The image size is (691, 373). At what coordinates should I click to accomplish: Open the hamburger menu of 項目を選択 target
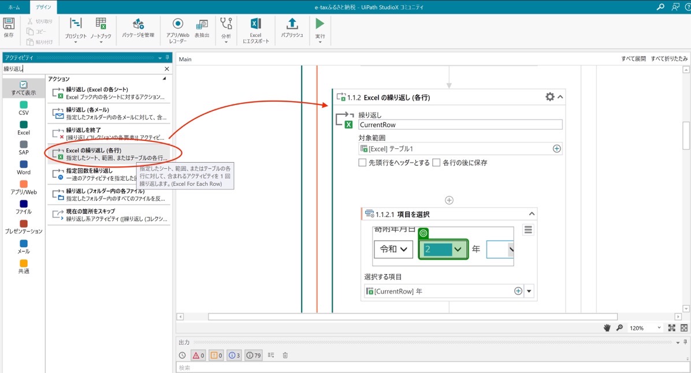(528, 230)
